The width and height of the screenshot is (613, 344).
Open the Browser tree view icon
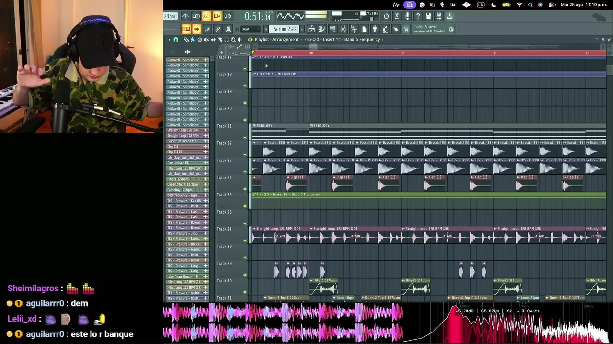coord(353,29)
